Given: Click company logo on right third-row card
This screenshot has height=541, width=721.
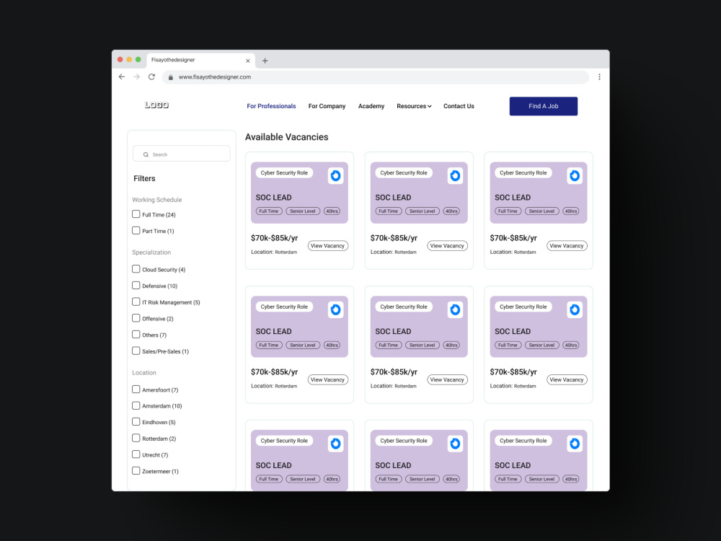Looking at the screenshot, I should click(575, 444).
